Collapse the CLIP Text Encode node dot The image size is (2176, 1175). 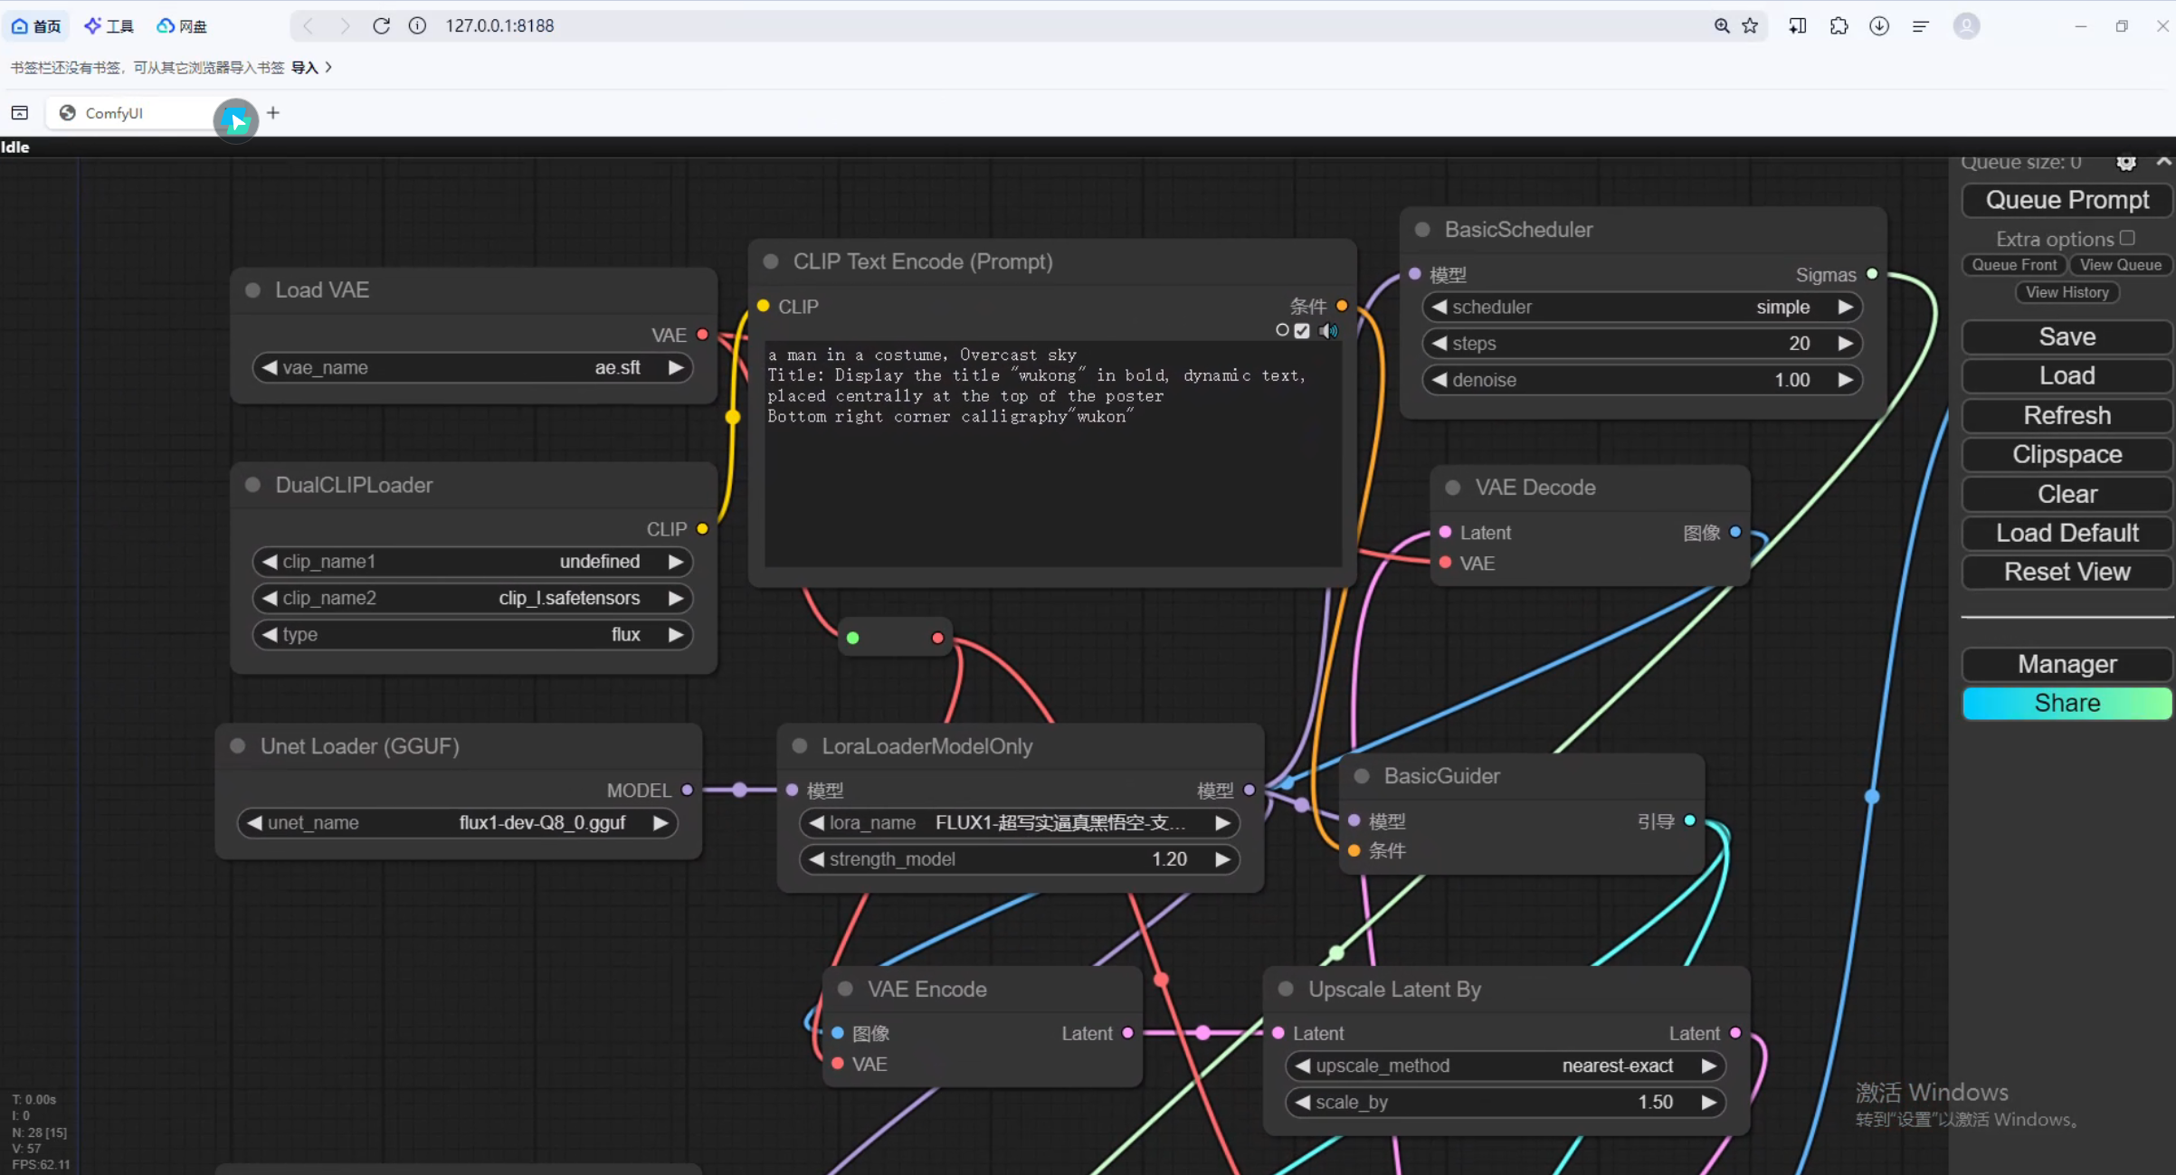771,261
